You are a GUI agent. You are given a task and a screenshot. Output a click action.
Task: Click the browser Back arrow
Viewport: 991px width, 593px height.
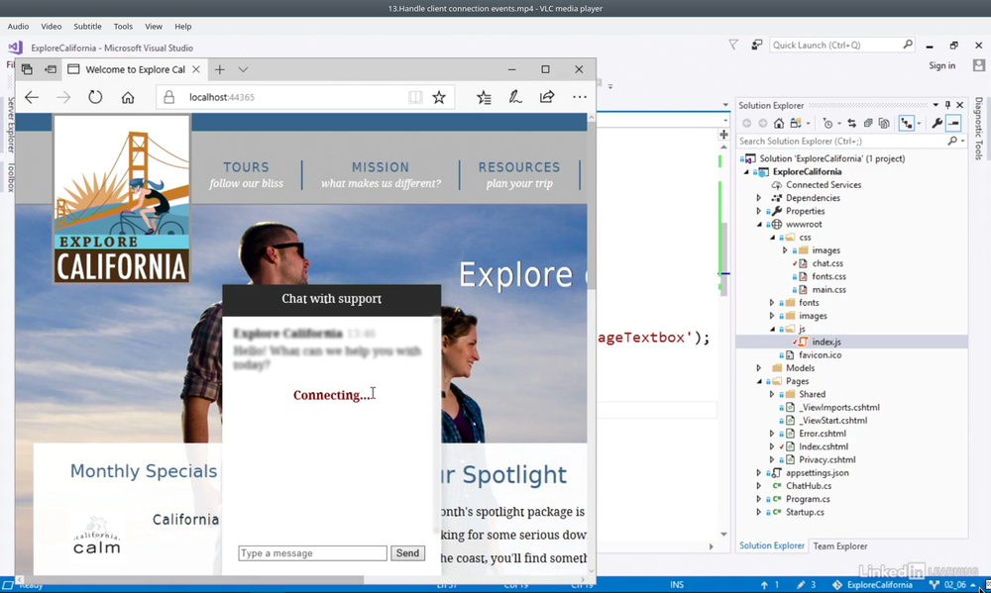(32, 97)
